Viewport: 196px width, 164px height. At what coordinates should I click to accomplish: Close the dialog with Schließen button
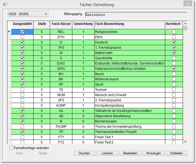click(176, 153)
